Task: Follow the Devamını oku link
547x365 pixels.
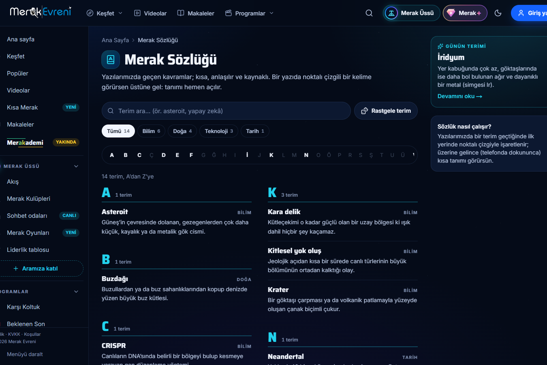Action: pos(460,96)
